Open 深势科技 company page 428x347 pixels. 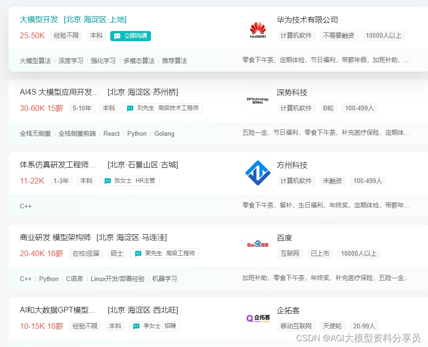click(x=292, y=93)
